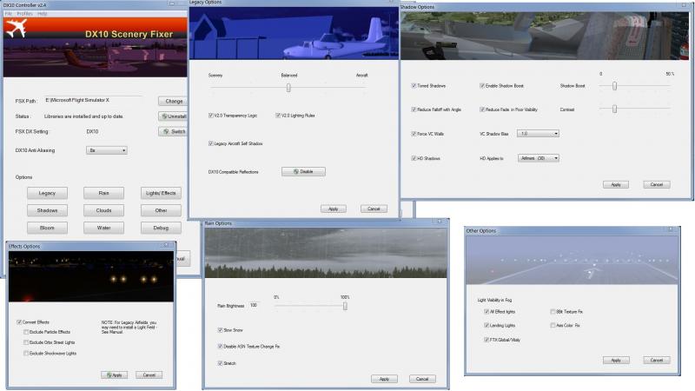Click Change button next to FSX Path

coord(173,101)
